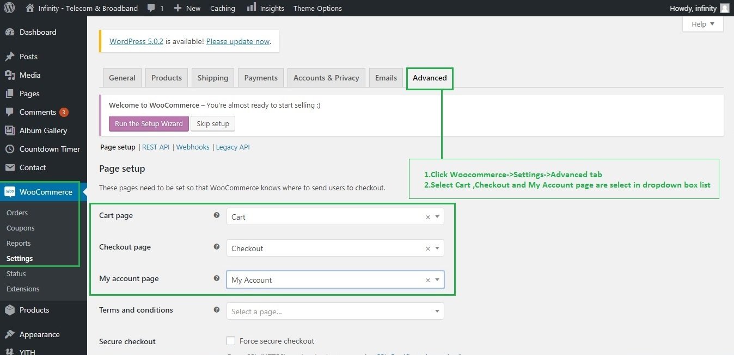
Task: Click the Appearance brush icon
Action: (10, 334)
